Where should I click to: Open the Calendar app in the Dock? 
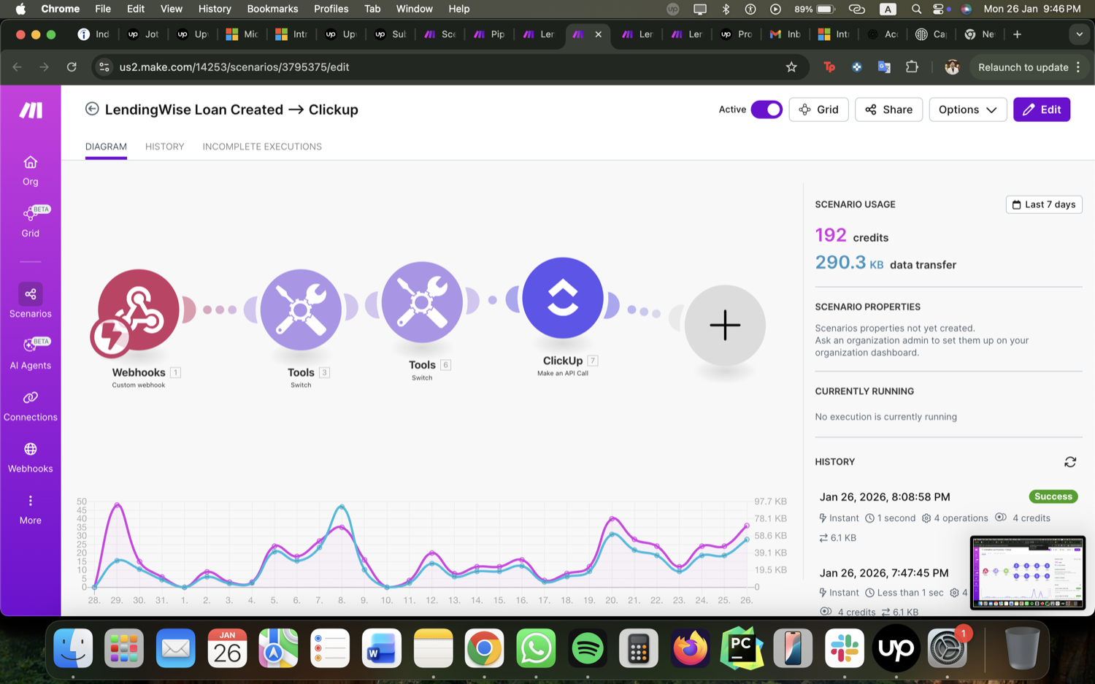(x=227, y=648)
